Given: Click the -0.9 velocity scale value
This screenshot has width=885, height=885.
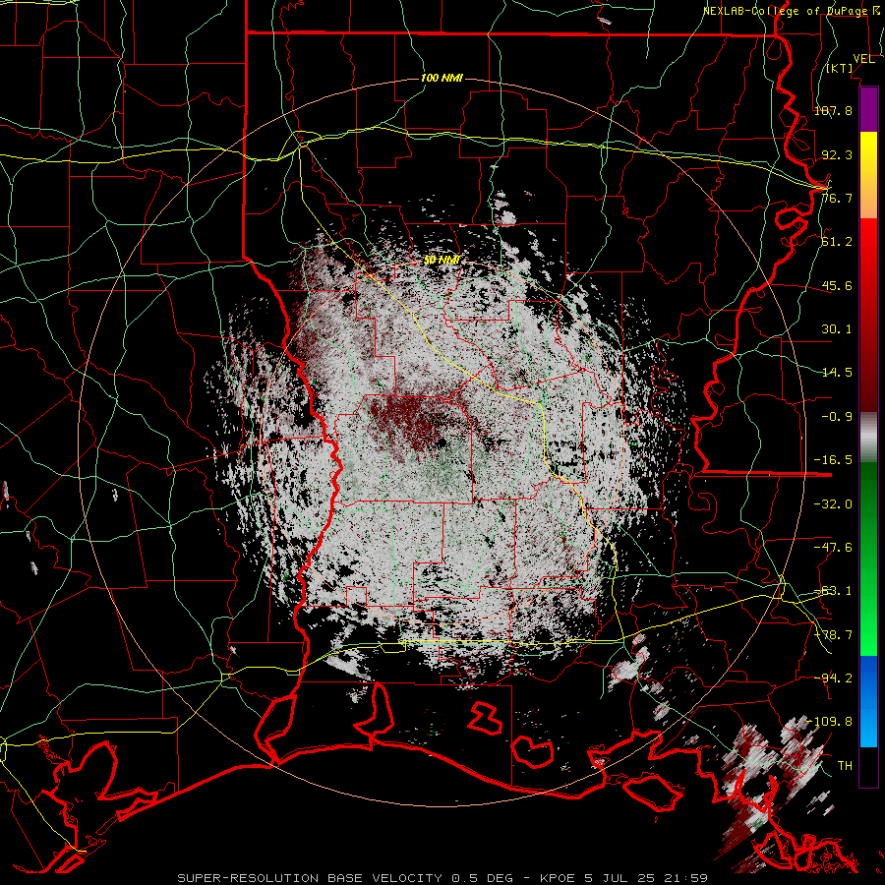Looking at the screenshot, I should (837, 417).
